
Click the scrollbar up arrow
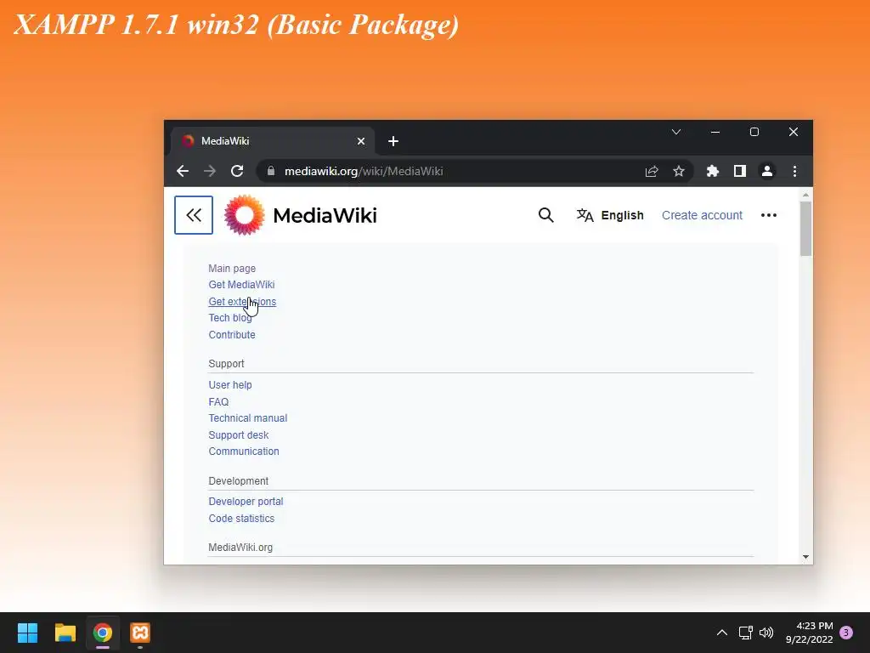click(805, 195)
